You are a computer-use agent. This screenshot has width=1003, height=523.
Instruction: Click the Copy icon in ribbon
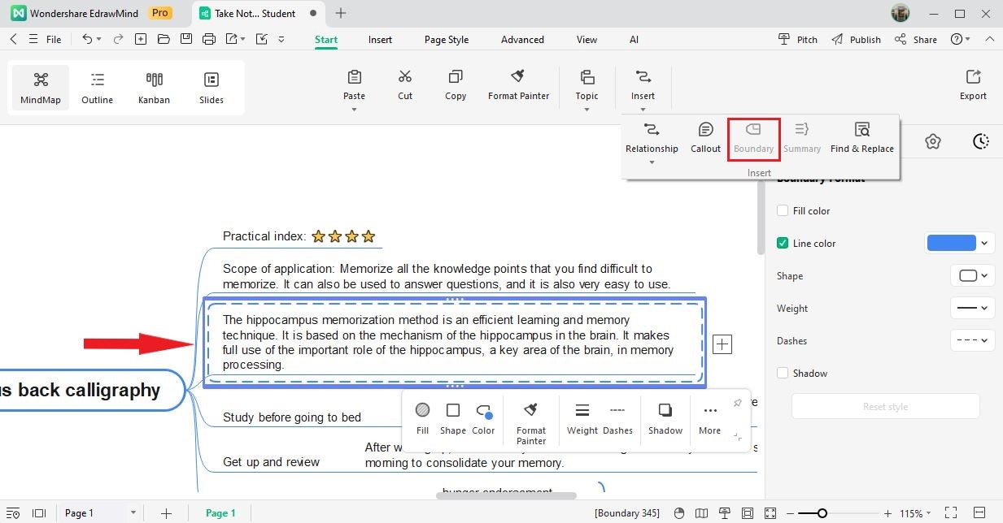[456, 76]
